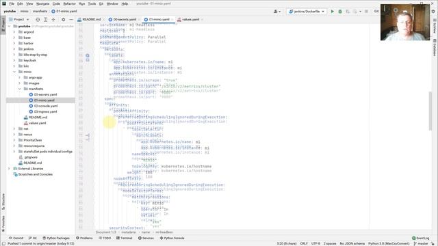The width and height of the screenshot is (438, 246).
Task: Click the minio breadcrumb in navigation bar
Action: pos(25,12)
